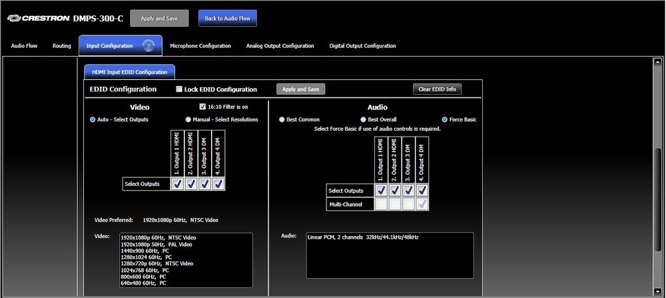Screen dimensions: 666x298
Task: Apply and Save the EDID Configuration
Action: tap(301, 89)
